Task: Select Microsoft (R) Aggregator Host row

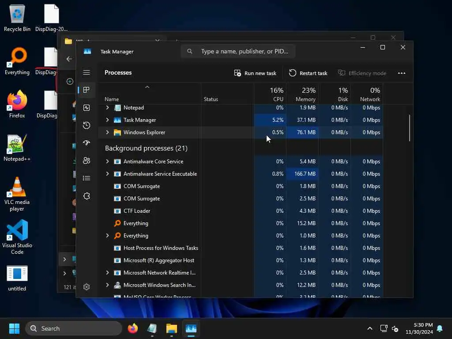Action: 241,260
